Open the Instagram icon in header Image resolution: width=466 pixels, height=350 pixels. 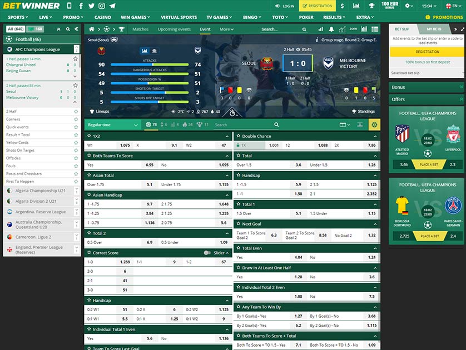tap(102, 6)
